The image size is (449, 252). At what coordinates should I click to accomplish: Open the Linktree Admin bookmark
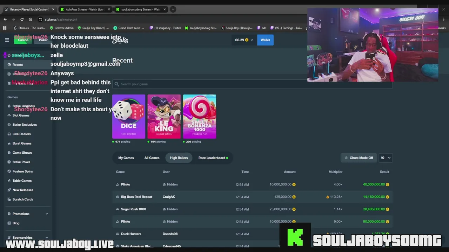(62, 28)
